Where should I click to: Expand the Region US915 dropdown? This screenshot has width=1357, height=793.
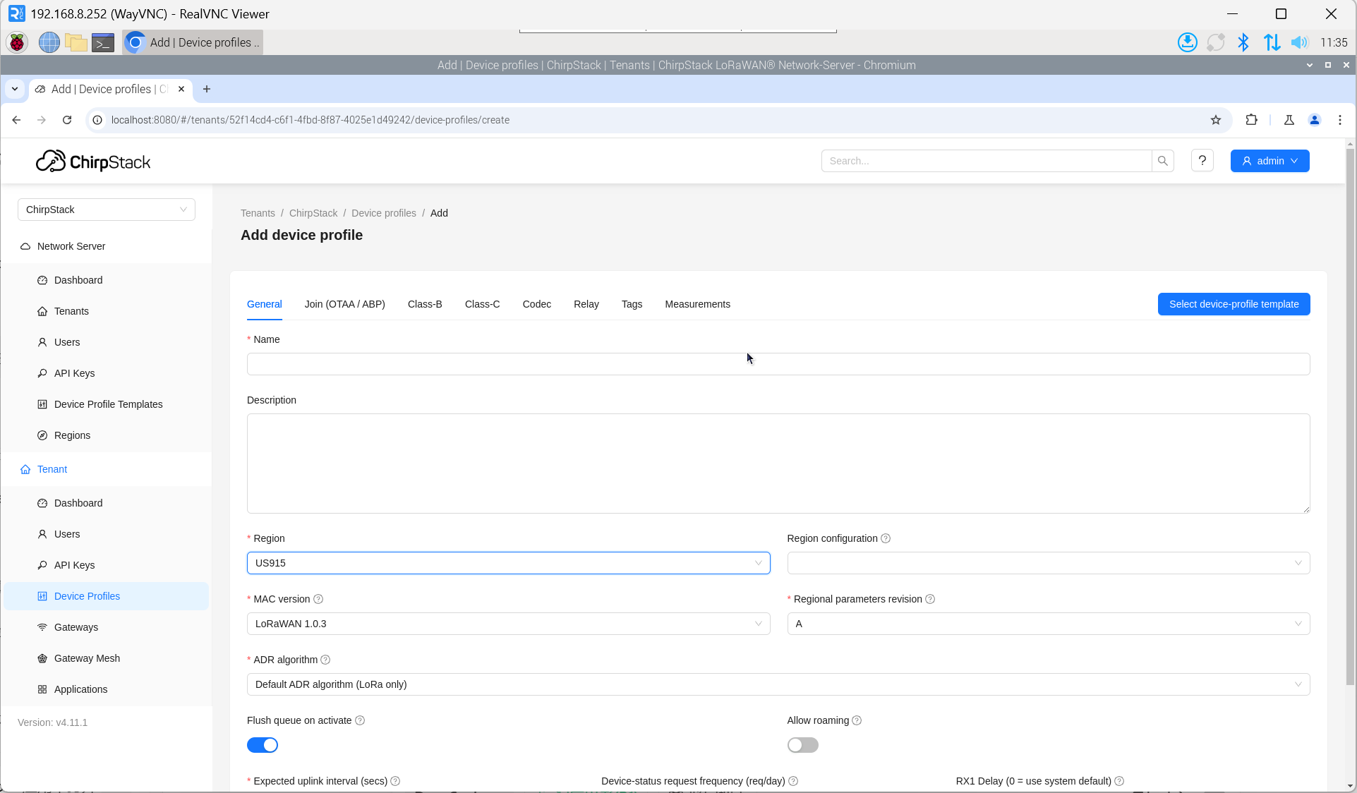coord(508,563)
